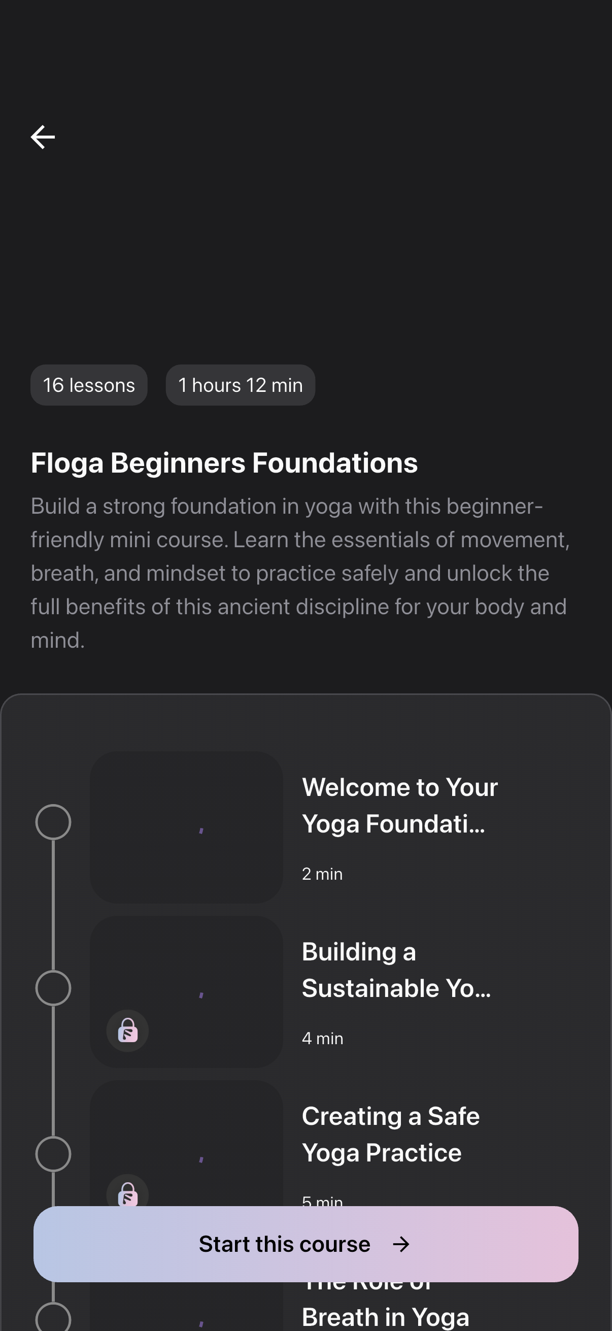Open Building a Sustainable Yo… lesson title

point(396,970)
